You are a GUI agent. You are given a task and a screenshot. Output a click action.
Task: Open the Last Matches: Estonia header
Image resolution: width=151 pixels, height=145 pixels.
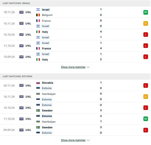pyautogui.click(x=75, y=76)
